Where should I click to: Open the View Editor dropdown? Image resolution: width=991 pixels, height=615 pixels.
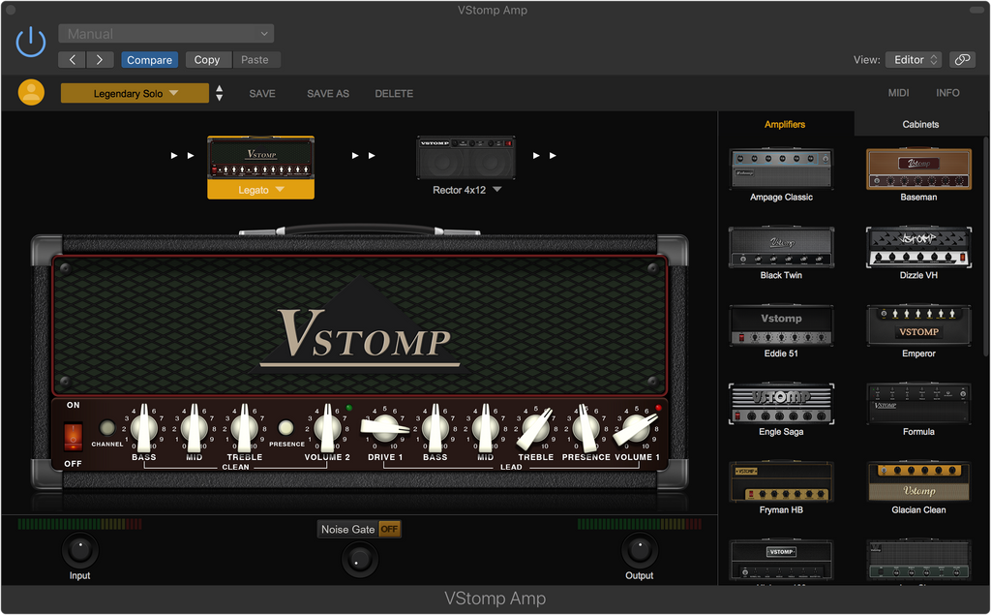point(913,60)
